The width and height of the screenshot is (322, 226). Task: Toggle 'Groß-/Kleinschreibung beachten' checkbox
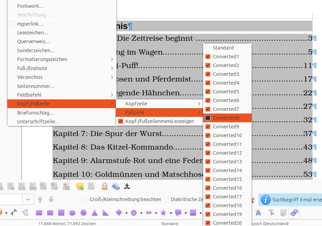[86, 199]
